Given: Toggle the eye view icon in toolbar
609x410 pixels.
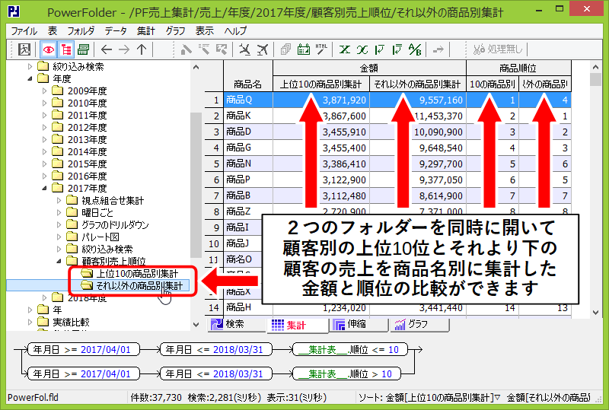Looking at the screenshot, I should pyautogui.click(x=48, y=49).
